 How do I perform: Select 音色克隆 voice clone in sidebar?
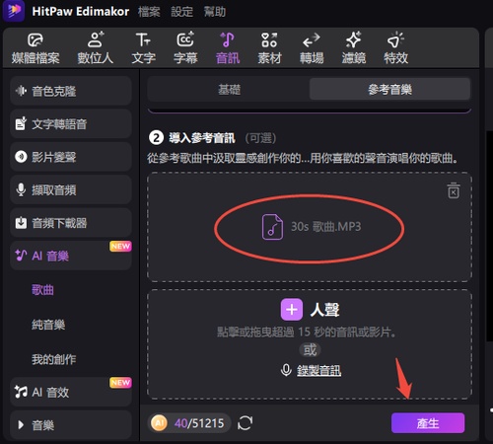click(71, 91)
